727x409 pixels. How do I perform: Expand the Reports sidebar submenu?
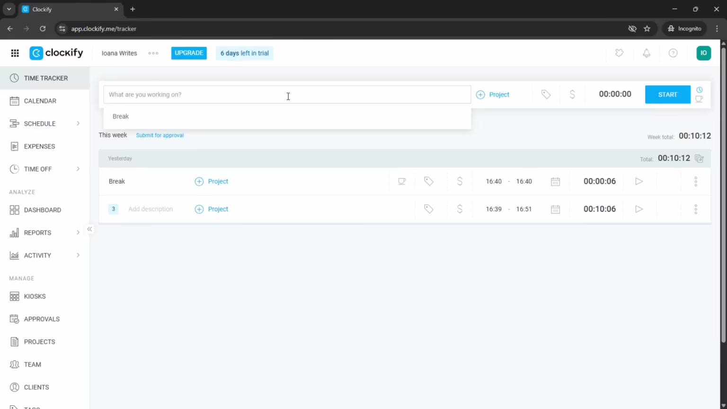78,232
